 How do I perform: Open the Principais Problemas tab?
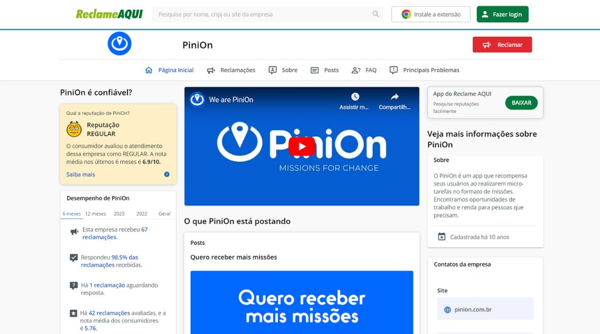[x=424, y=70]
